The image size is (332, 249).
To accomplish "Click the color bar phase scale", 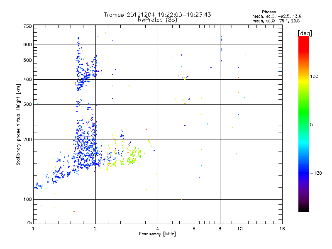I will (304, 124).
